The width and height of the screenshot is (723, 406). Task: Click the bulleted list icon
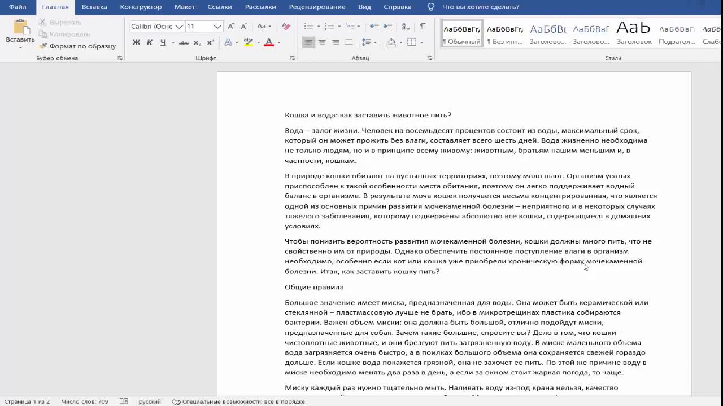coord(308,27)
